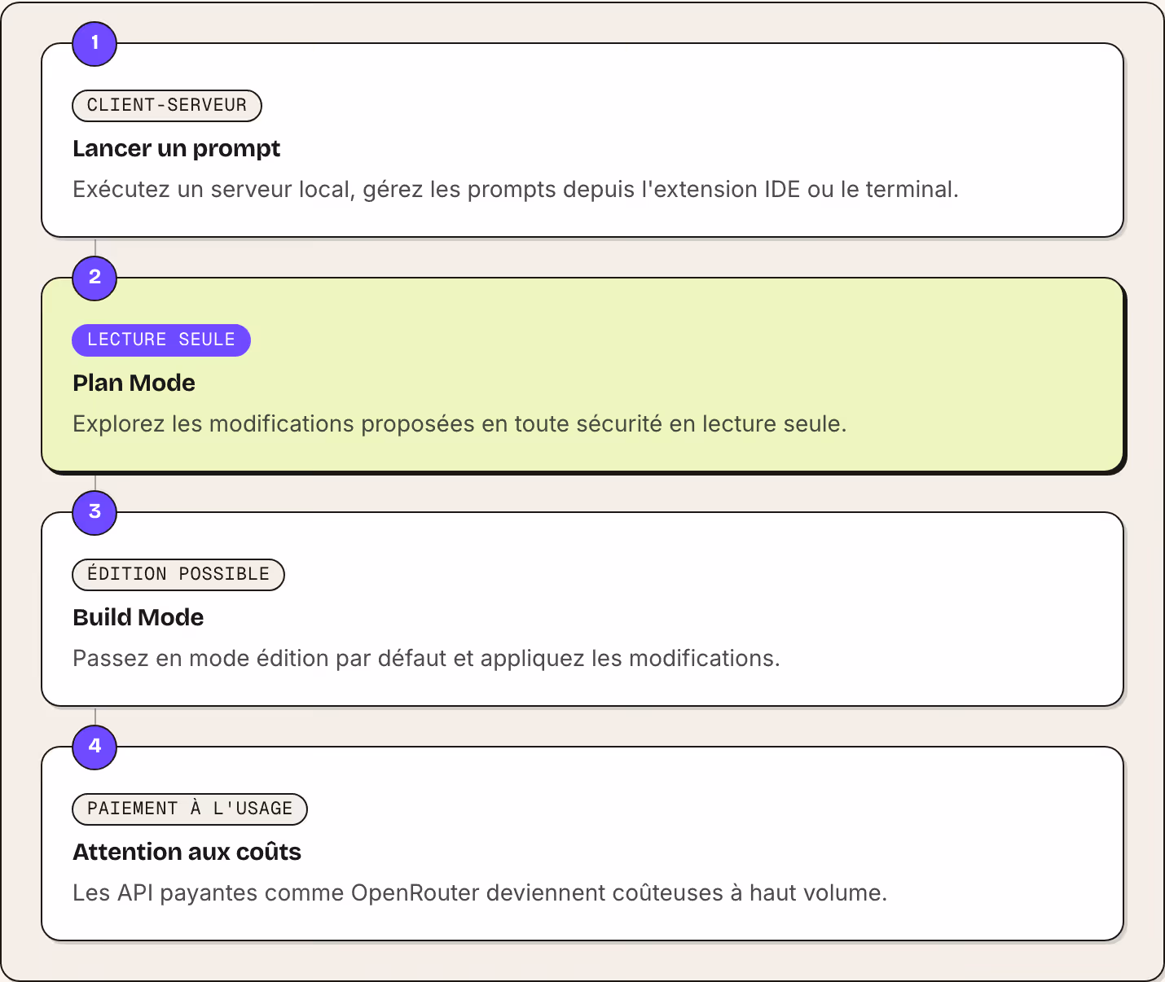Click the CLIENT-SERVEUR tag
Screen dimensions: 1165x982
tap(167, 105)
